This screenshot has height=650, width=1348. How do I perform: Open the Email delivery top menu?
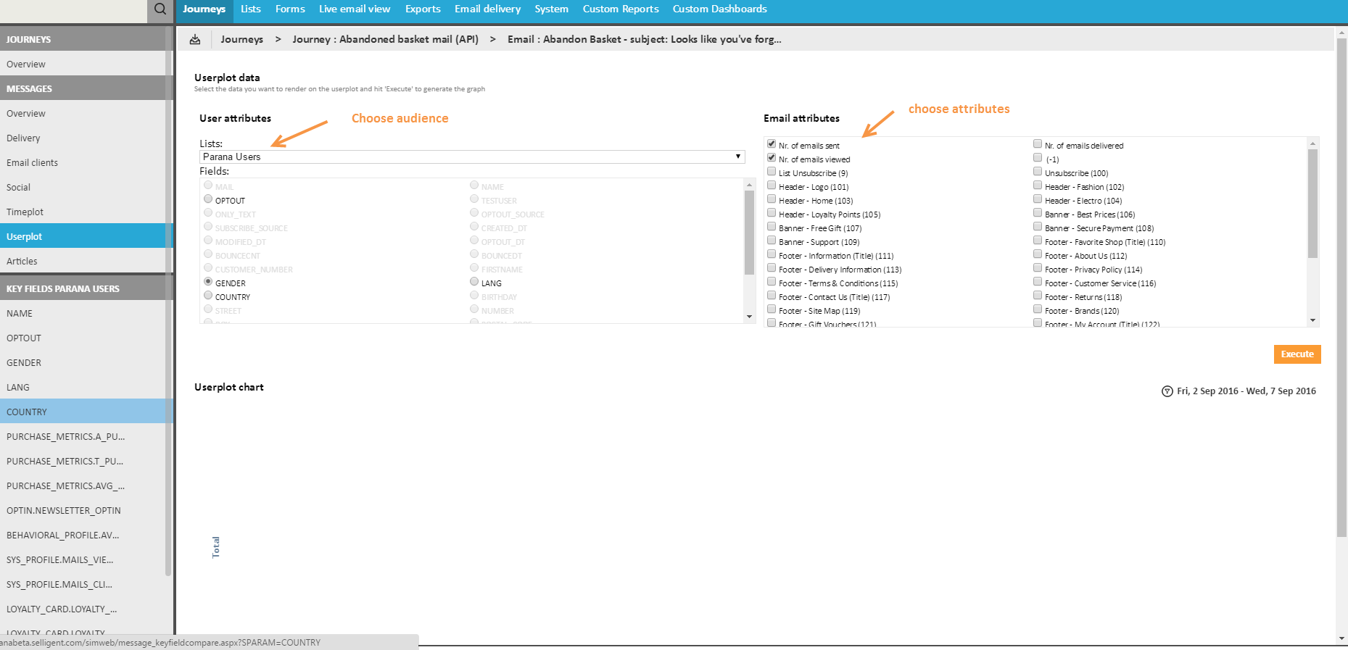487,9
